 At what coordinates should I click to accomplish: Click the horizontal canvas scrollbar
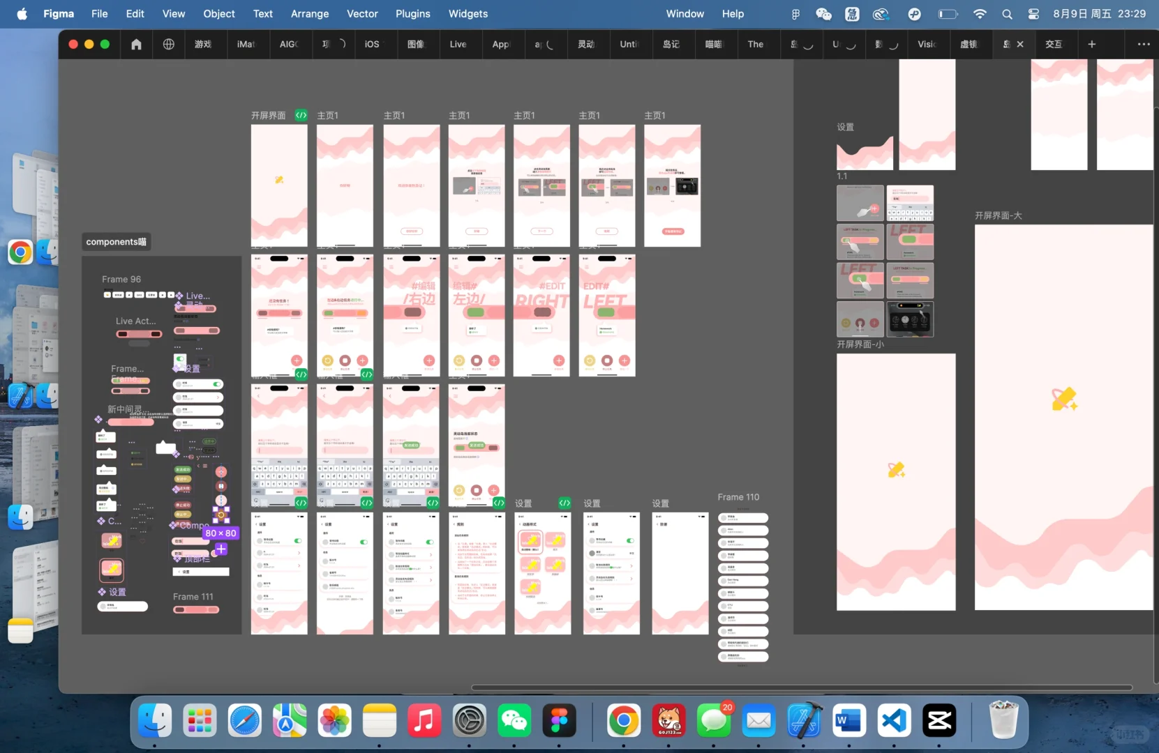801,687
